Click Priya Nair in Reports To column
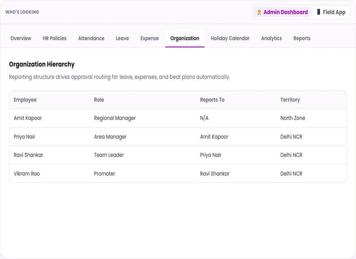The height and width of the screenshot is (259, 356). click(211, 155)
